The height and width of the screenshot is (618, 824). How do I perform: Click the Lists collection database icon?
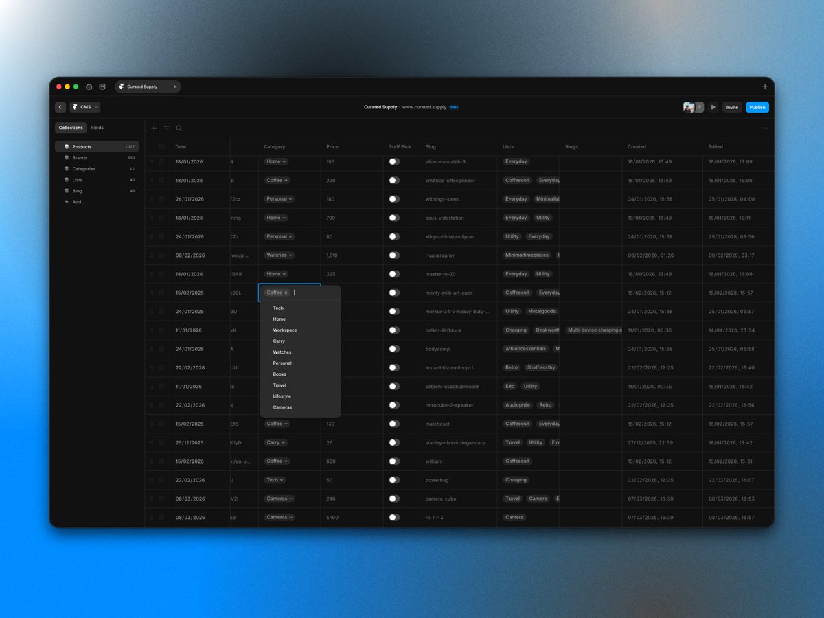pos(67,180)
